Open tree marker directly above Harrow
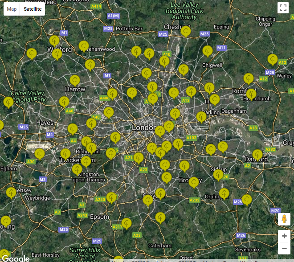The image size is (294, 262). pos(75,81)
